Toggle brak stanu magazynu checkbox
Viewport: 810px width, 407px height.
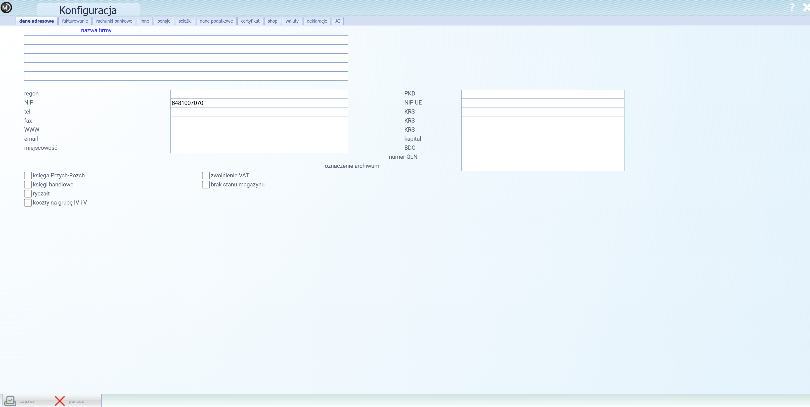pos(206,184)
